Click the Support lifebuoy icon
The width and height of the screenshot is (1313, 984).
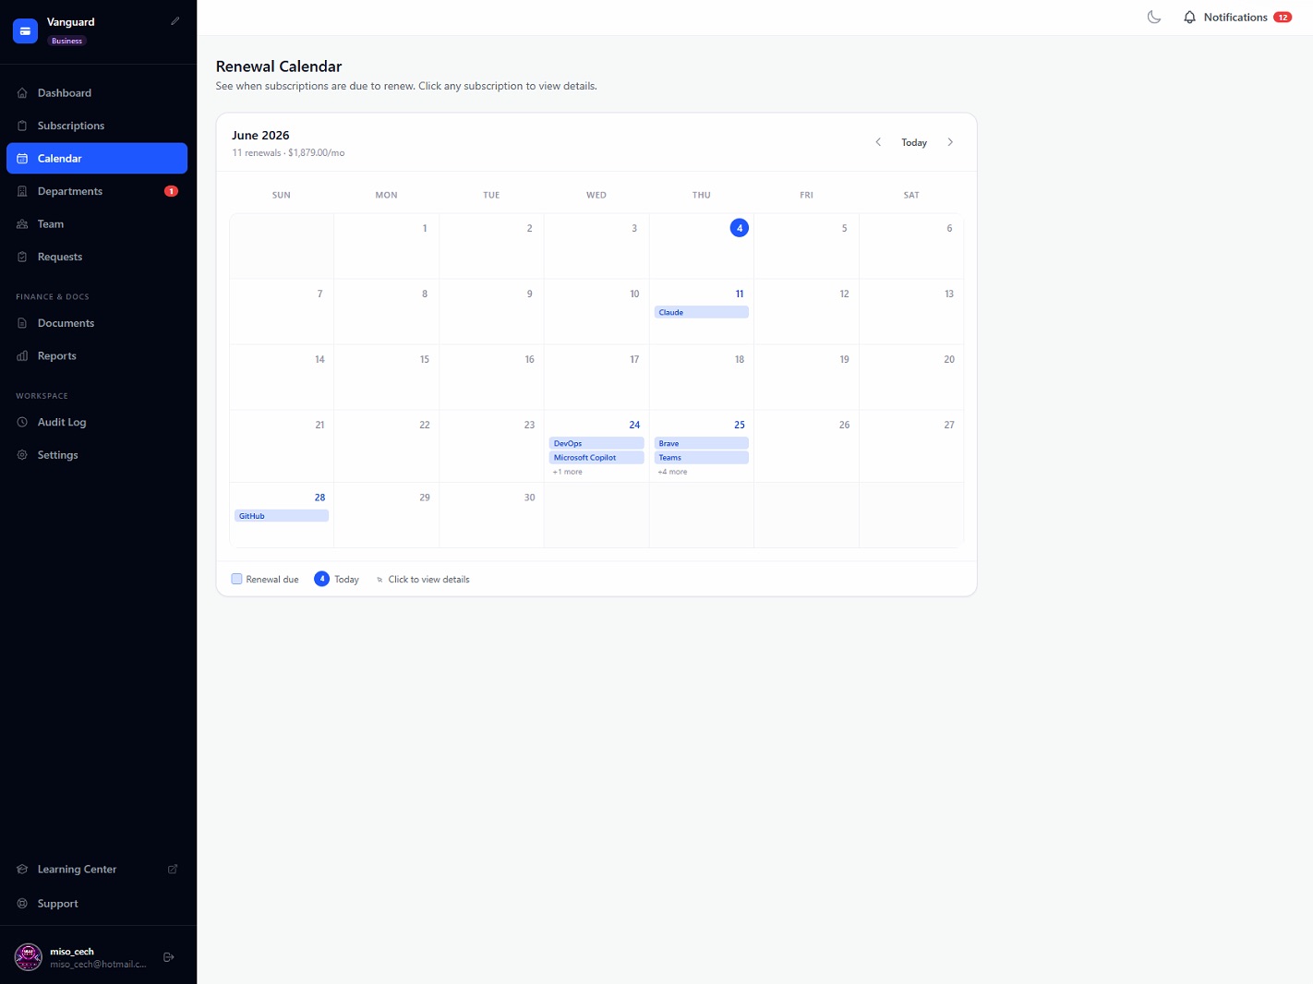[x=22, y=904]
